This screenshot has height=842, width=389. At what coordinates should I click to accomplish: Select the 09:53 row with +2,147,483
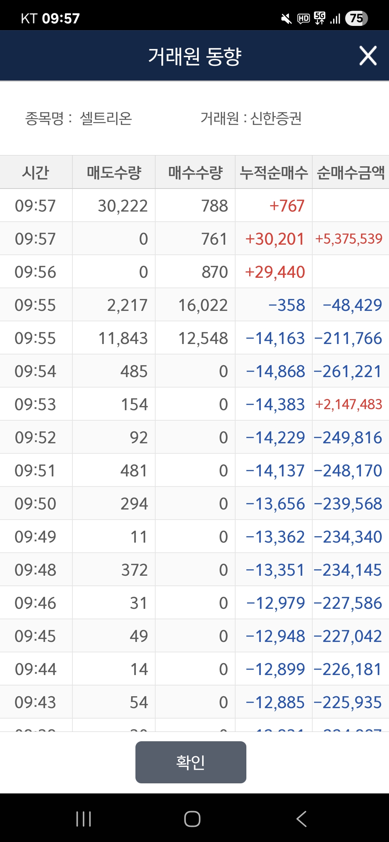[194, 404]
